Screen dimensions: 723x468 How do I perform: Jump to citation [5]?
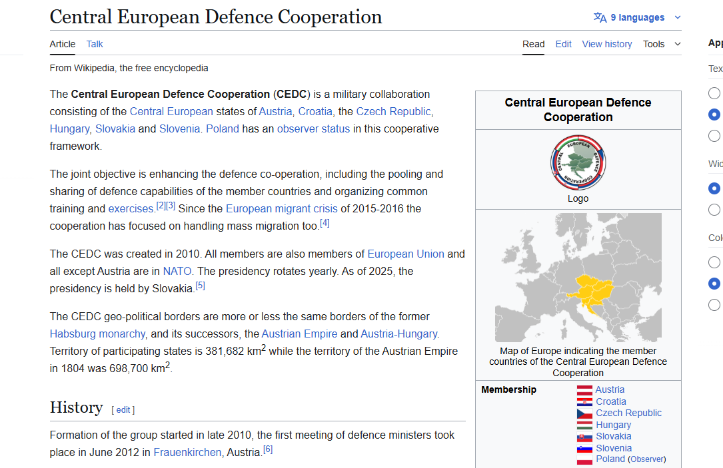[200, 286]
